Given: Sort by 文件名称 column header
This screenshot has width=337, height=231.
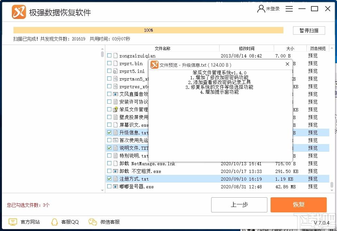Looking at the screenshot, I should tap(162, 48).
